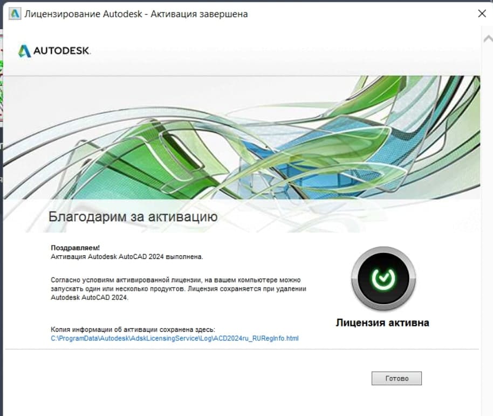Screen dimensions: 493x416
Task: Click the paragraph starting with "Согласно условиям"
Action: tap(178, 289)
